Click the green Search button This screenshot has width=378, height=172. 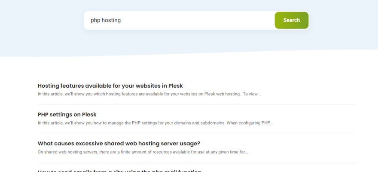click(x=292, y=20)
